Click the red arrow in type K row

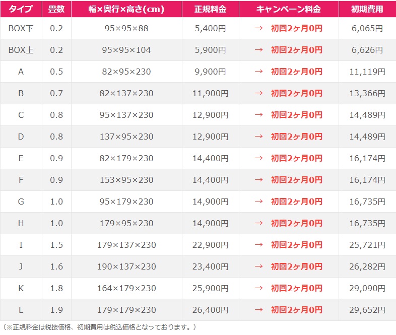(x=258, y=288)
